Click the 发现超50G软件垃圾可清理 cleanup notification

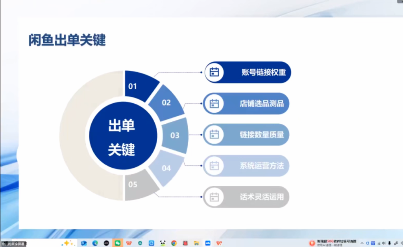tap(336, 243)
